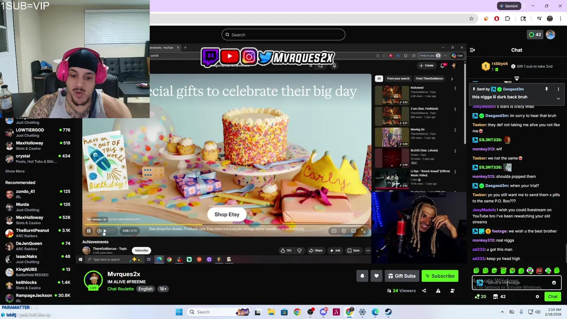Select the All filter chip

pyautogui.click(x=379, y=78)
